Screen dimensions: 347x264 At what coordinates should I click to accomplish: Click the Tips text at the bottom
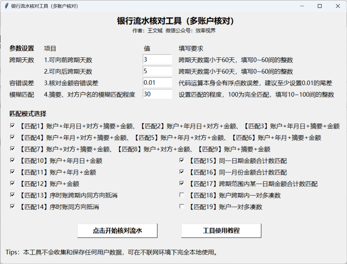coord(112,252)
